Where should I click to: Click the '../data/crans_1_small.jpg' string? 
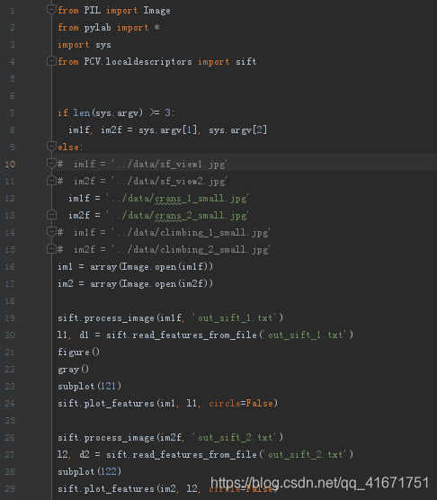177,199
